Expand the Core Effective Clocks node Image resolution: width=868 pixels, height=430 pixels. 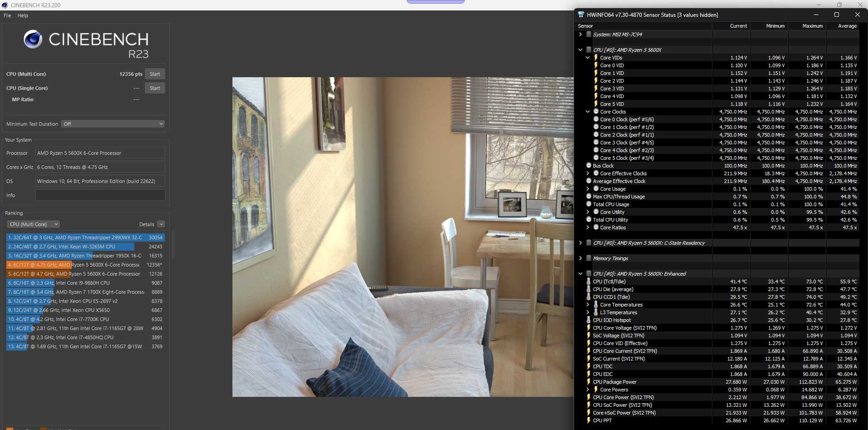pos(588,173)
